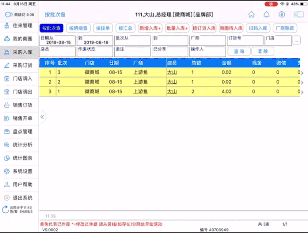Click the 4.02 amount cell
Image resolution: width=308 pixels, height=233 pixels.
[x=227, y=92]
